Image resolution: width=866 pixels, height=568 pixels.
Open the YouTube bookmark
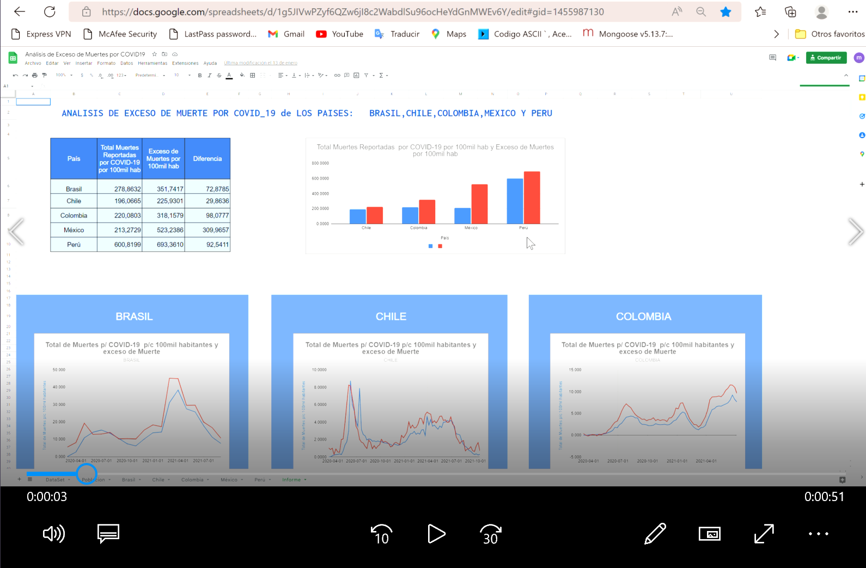click(x=340, y=34)
